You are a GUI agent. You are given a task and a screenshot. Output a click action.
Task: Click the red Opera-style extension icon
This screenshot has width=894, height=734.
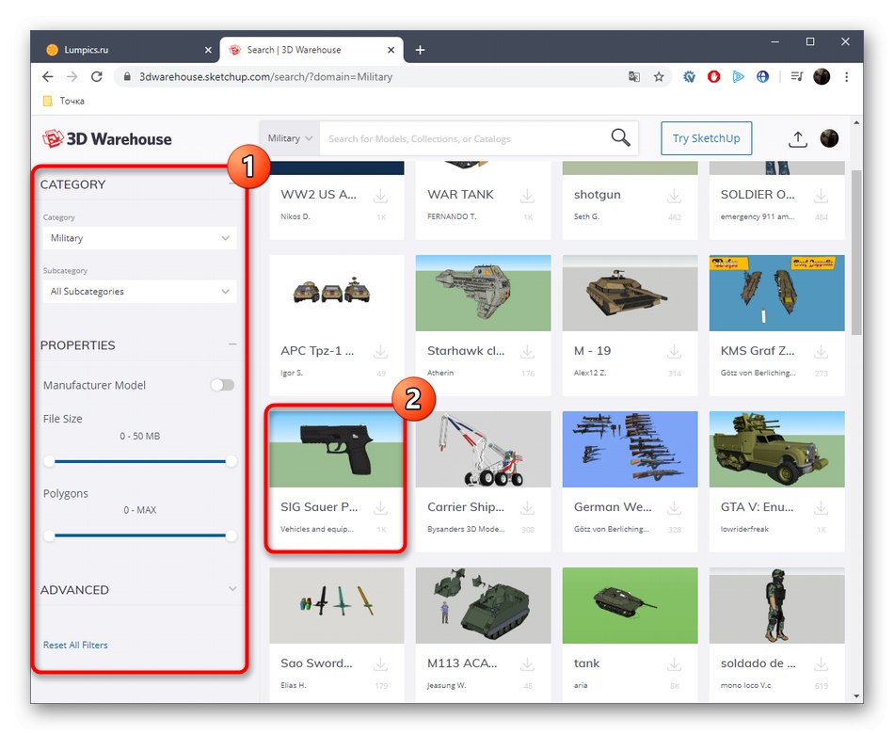click(713, 76)
